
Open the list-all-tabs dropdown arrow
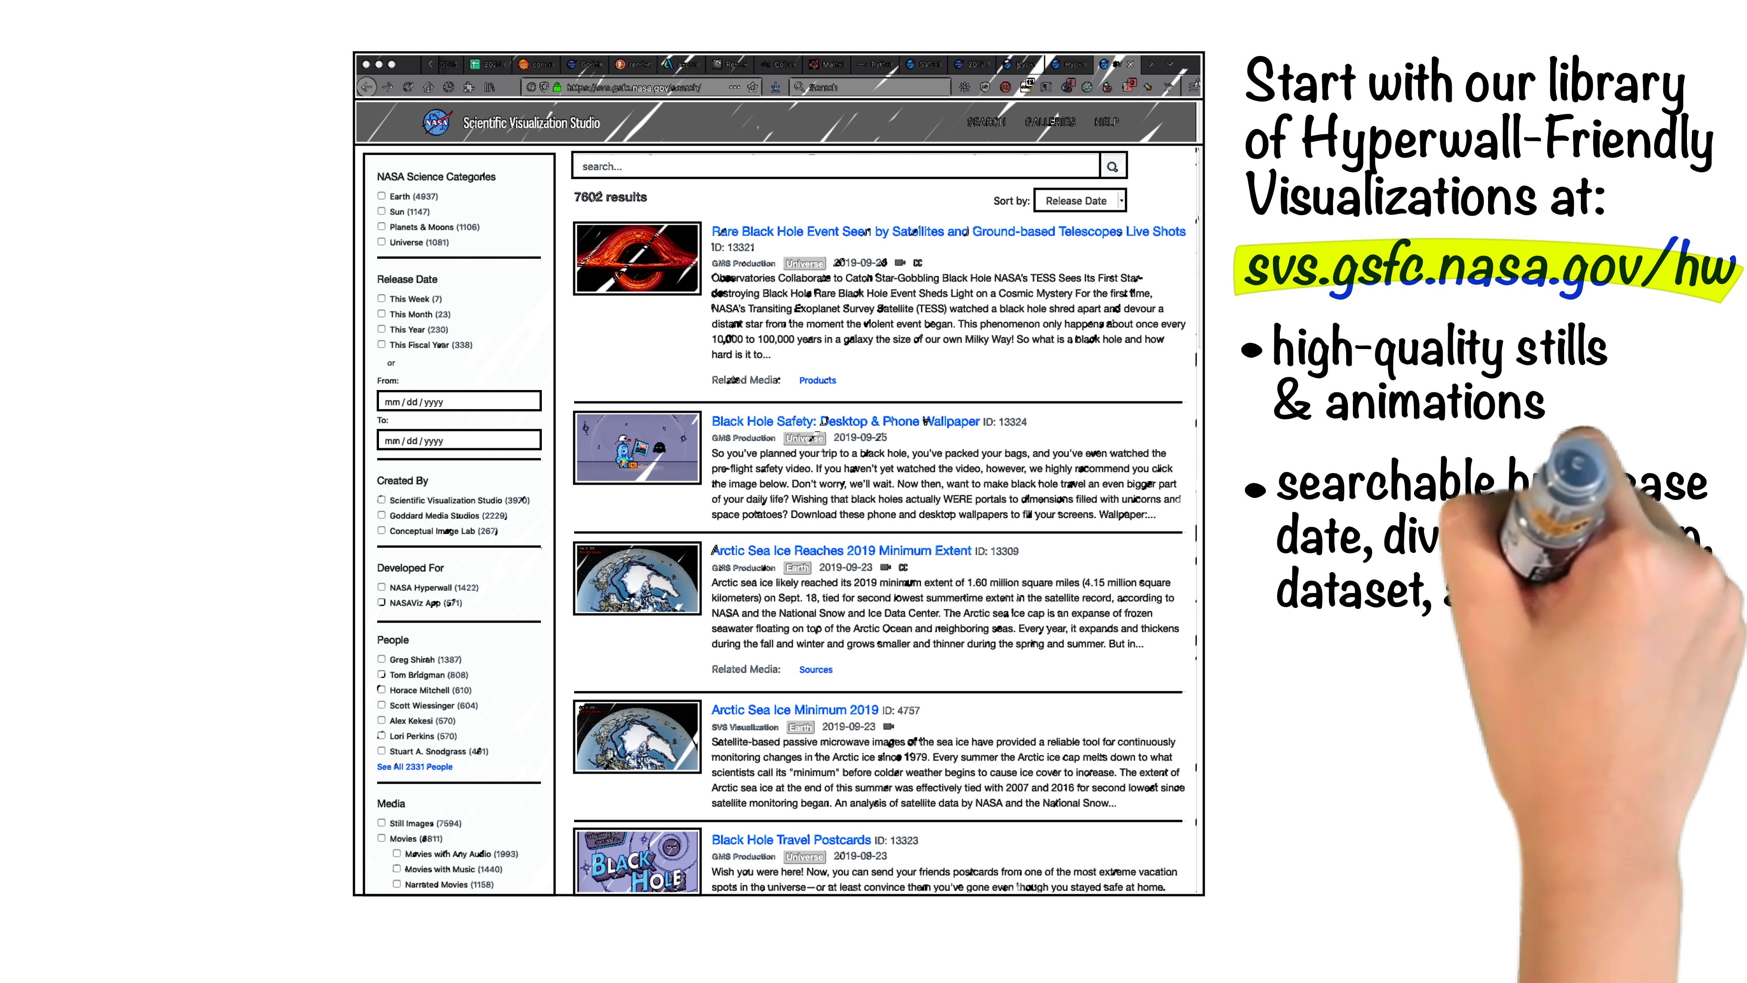click(x=1170, y=64)
